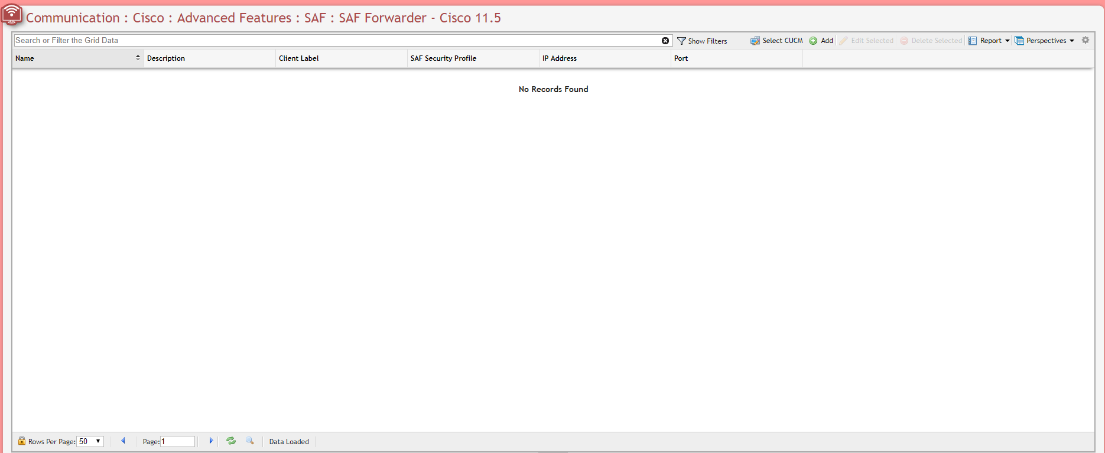The height and width of the screenshot is (453, 1105).
Task: Add a new SAF Forwarder
Action: pyautogui.click(x=821, y=41)
